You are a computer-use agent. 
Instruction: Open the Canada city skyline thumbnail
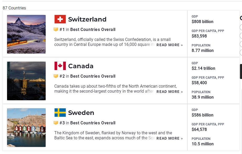(x=26, y=81)
